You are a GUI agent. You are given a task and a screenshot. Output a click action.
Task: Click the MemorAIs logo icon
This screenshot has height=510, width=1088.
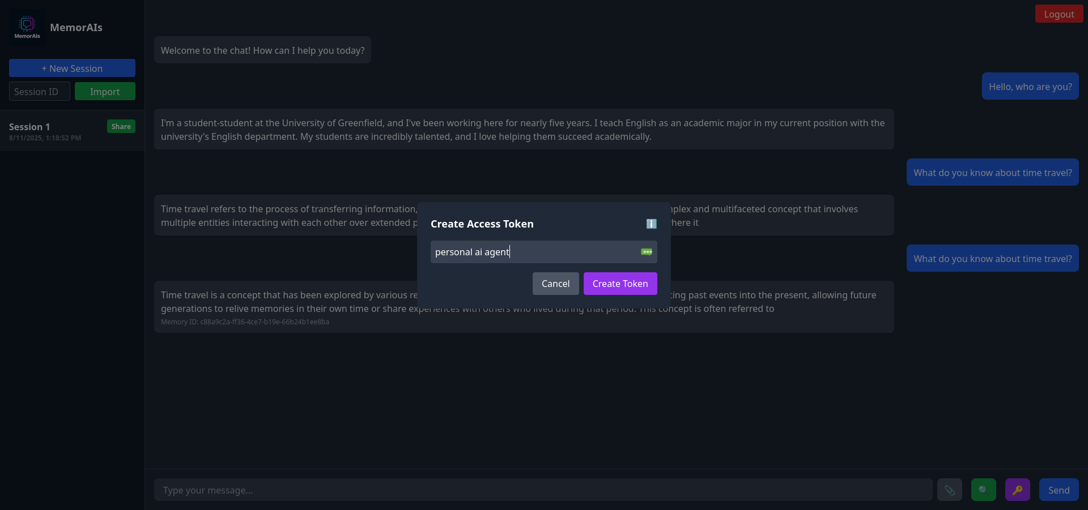[27, 27]
